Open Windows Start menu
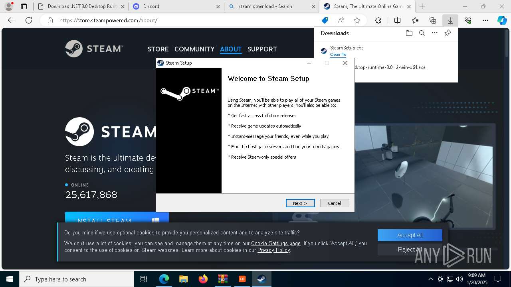The width and height of the screenshot is (511, 287). click(10, 279)
